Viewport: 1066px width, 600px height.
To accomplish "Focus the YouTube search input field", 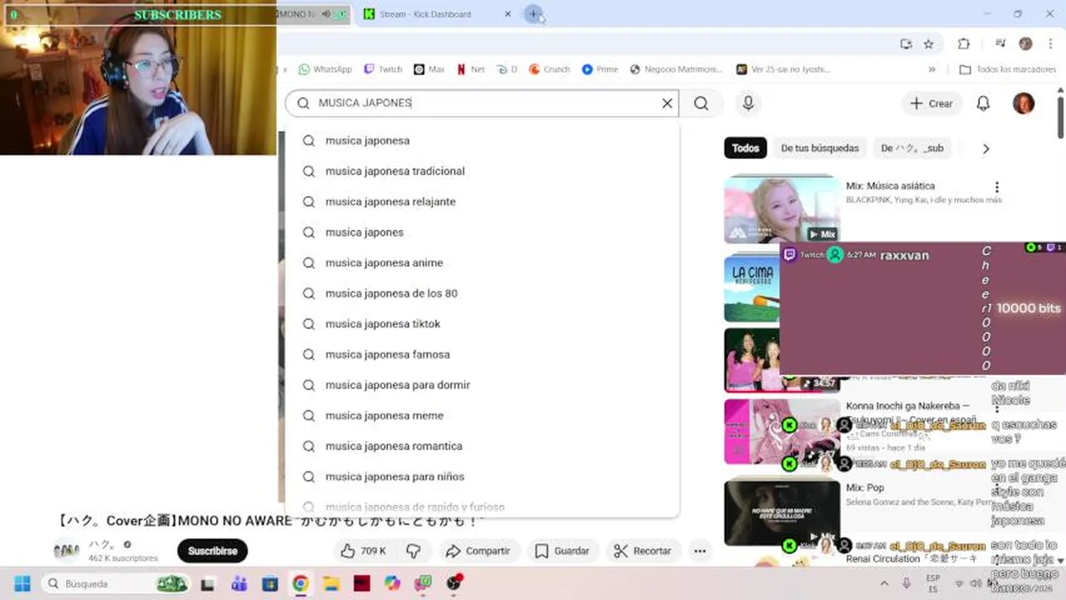I will point(484,103).
